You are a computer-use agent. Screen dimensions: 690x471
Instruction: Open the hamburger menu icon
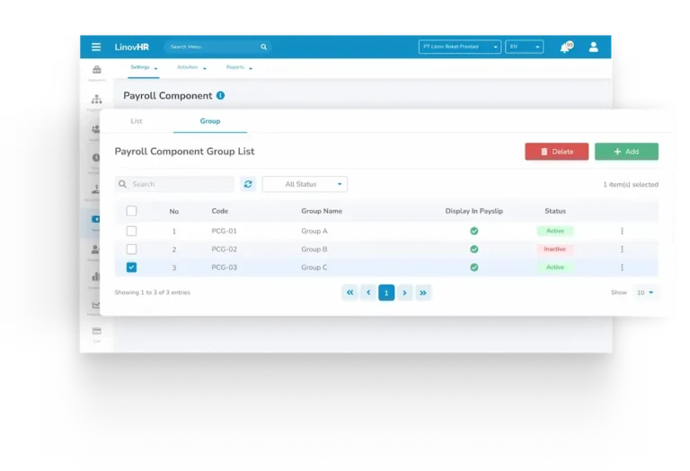pyautogui.click(x=96, y=47)
